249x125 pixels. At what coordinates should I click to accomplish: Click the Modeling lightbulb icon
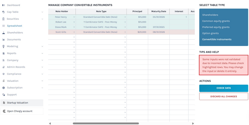pyautogui.click(x=3, y=47)
